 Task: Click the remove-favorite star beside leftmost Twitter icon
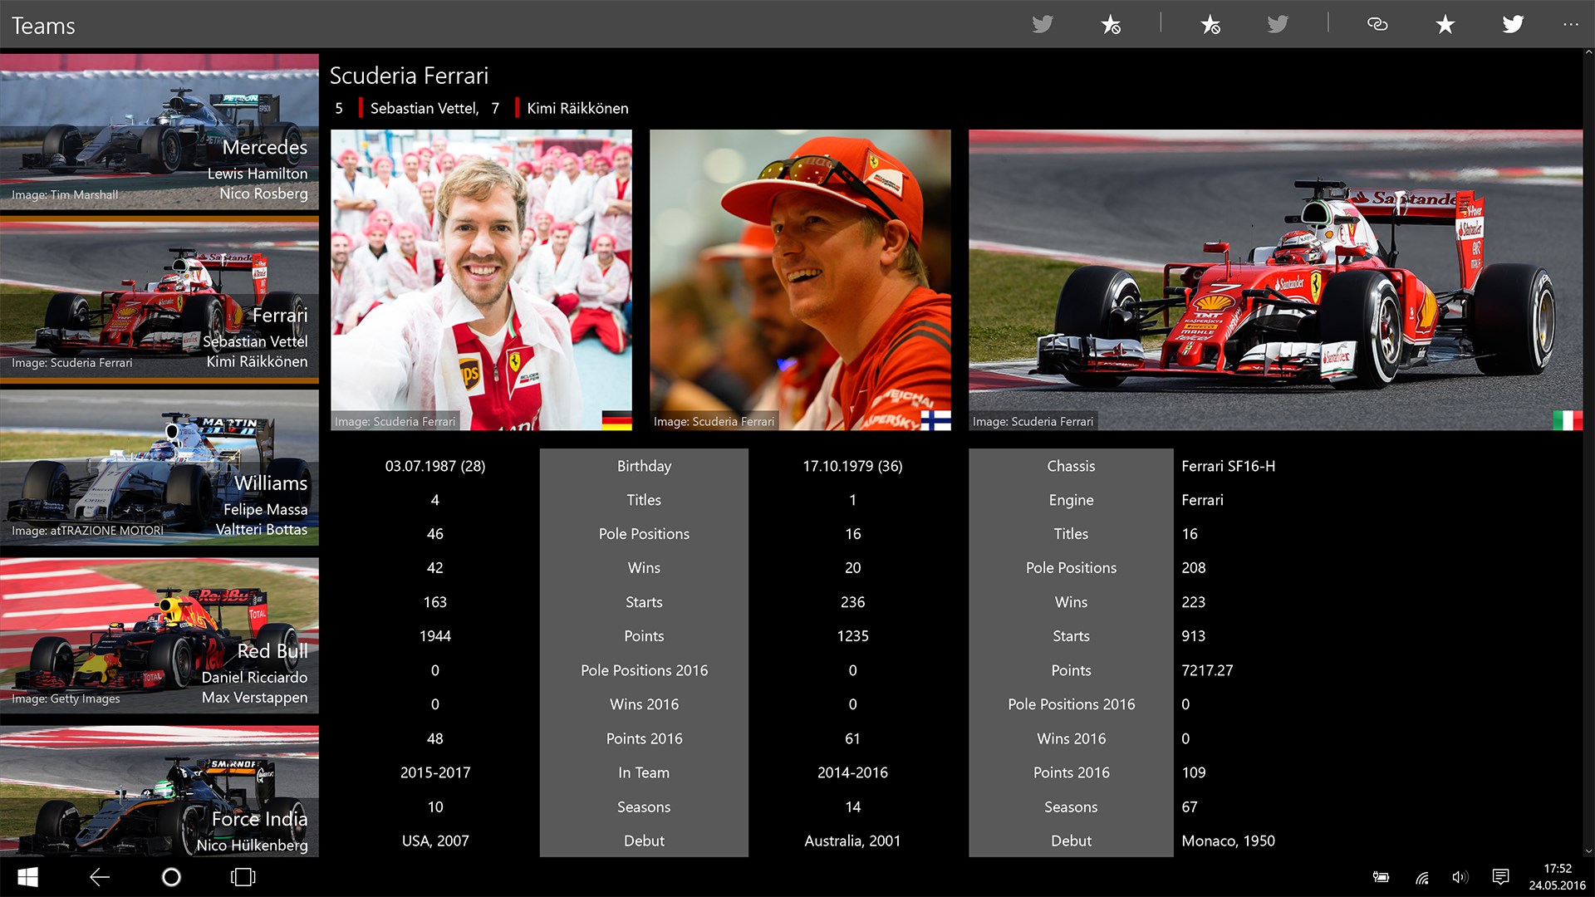pos(1111,25)
